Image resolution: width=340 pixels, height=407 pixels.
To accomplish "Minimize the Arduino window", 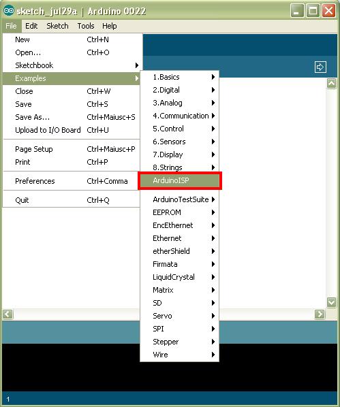I will (x=297, y=11).
